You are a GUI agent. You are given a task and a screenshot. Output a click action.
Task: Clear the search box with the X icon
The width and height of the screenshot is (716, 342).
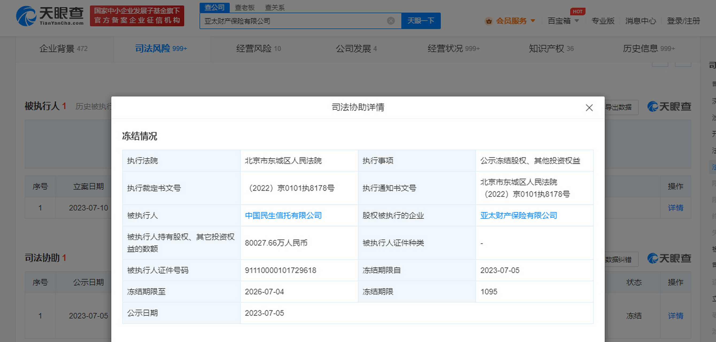coord(391,21)
